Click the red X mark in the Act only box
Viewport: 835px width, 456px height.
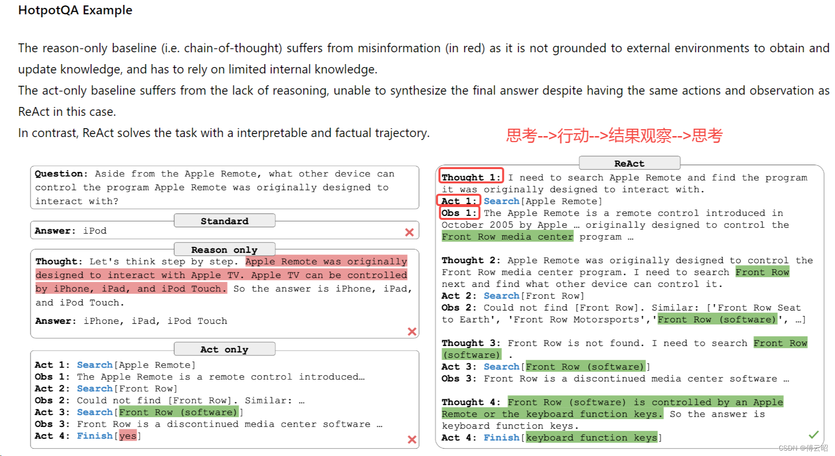(x=412, y=439)
